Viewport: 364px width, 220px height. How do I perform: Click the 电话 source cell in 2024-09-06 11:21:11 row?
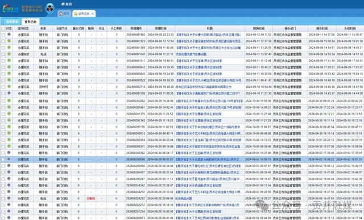tap(43, 54)
